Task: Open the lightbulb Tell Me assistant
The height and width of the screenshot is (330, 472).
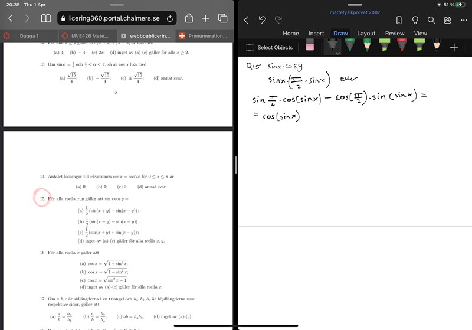Action: (x=415, y=20)
